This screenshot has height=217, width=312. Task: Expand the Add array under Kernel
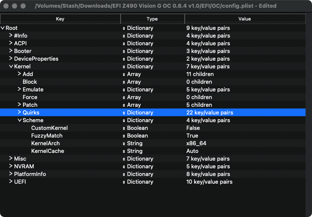click(x=19, y=74)
